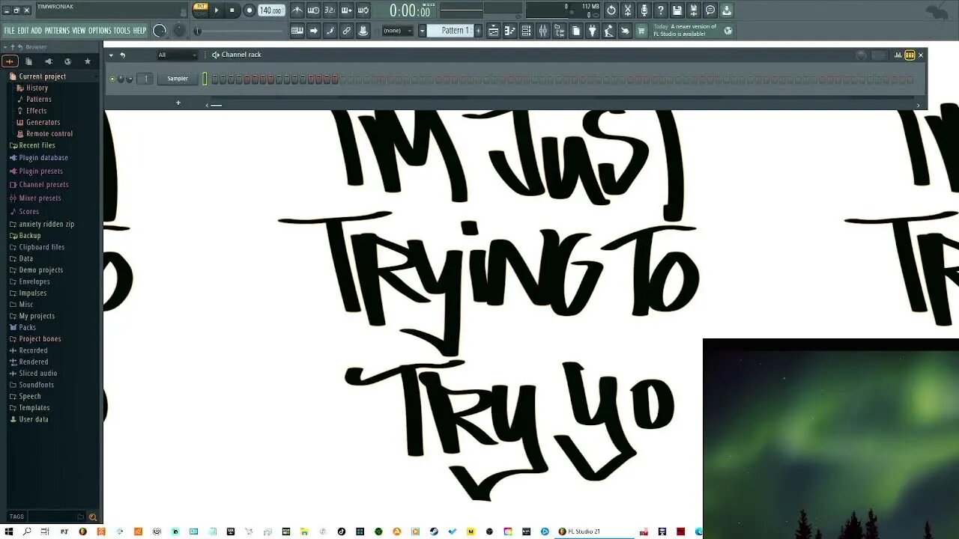This screenshot has height=539, width=959.
Task: Toggle the step sequencer view in channel rack
Action: click(x=910, y=55)
